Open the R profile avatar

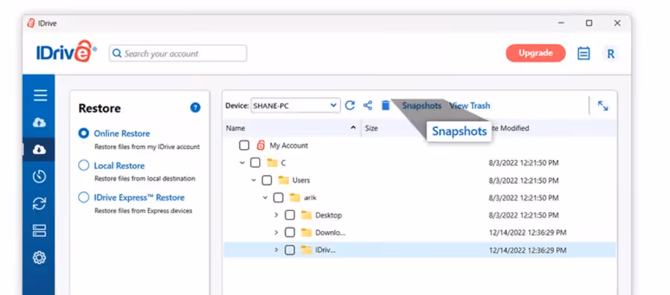tap(610, 54)
